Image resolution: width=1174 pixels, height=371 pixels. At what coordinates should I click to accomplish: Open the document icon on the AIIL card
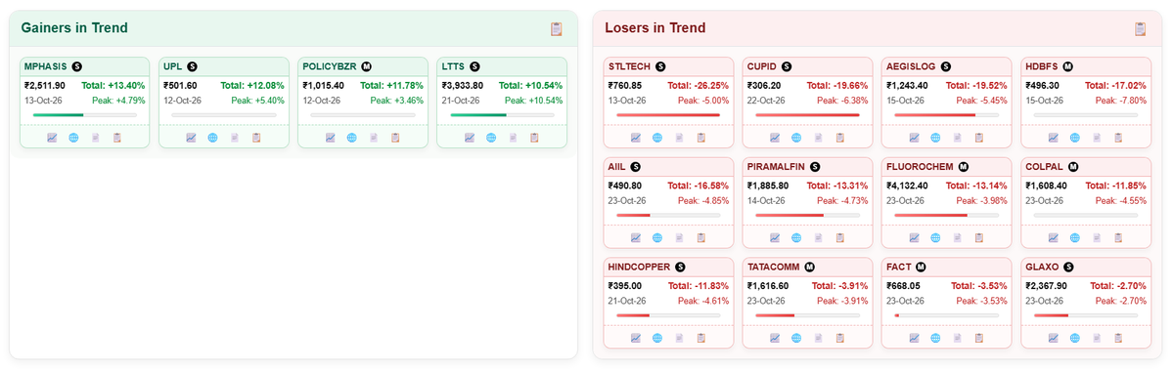(680, 237)
